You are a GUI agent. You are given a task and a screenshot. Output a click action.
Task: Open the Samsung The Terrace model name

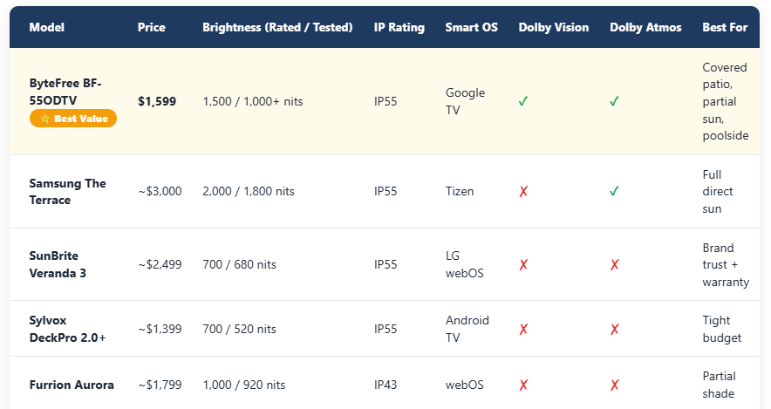[67, 192]
